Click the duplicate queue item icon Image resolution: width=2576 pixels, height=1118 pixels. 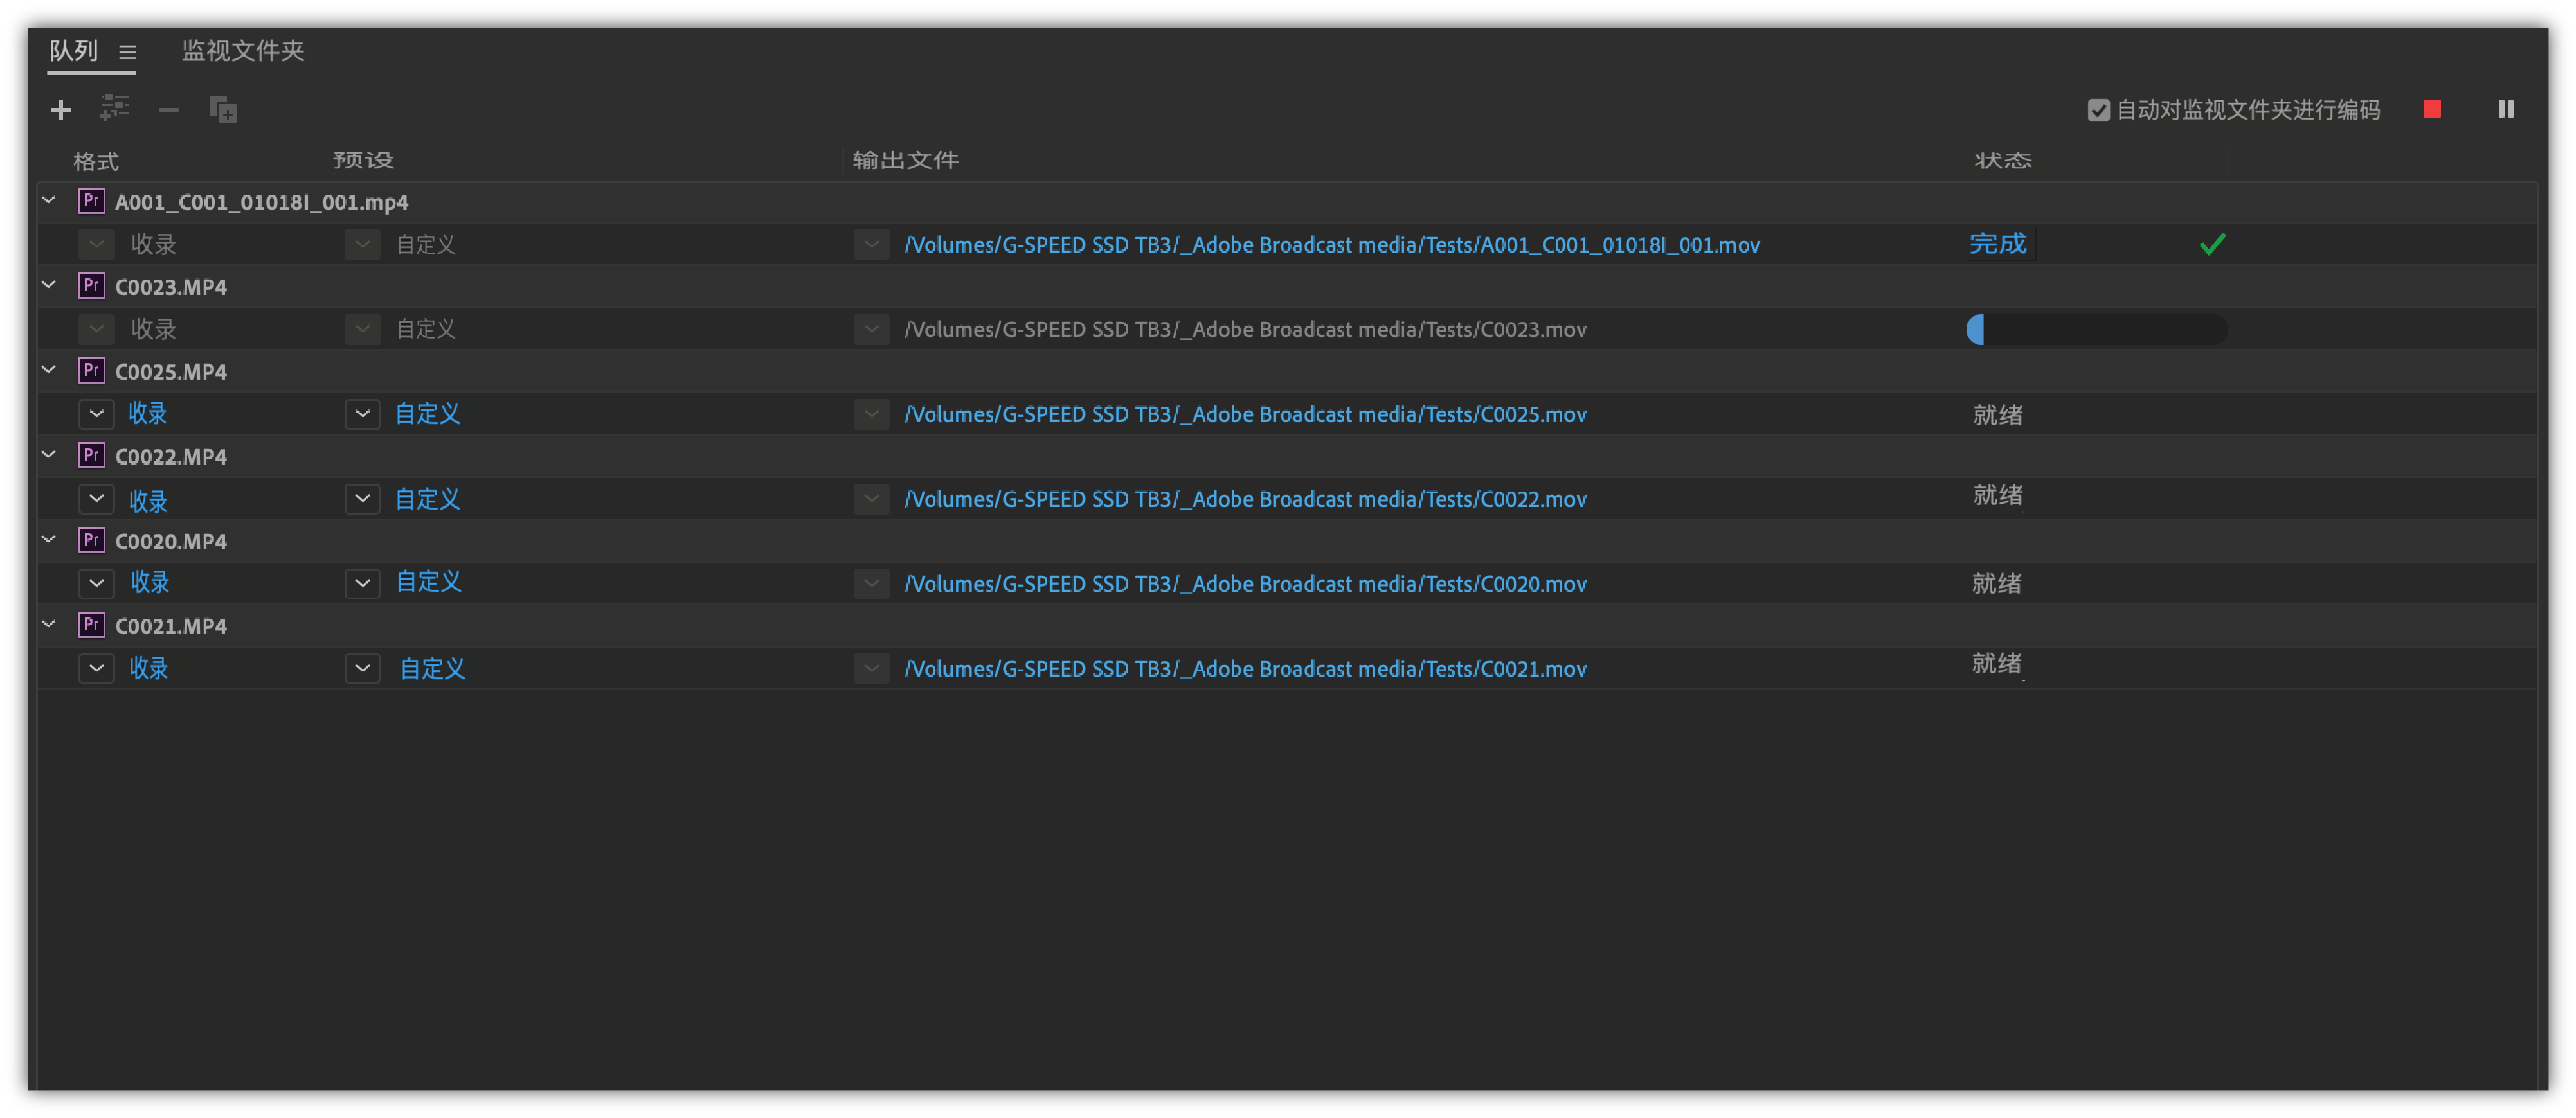[x=223, y=110]
